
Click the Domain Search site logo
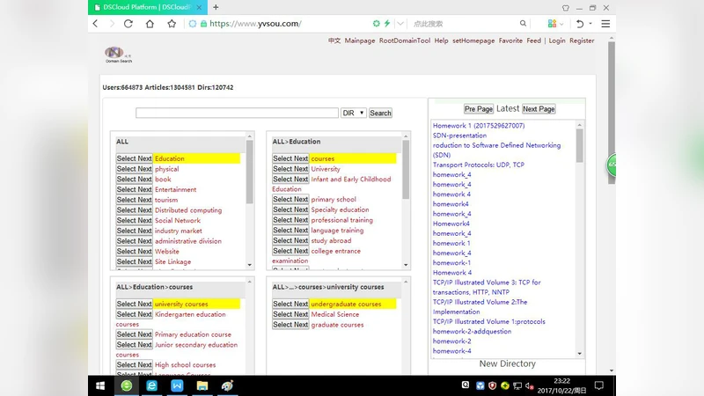pos(117,55)
